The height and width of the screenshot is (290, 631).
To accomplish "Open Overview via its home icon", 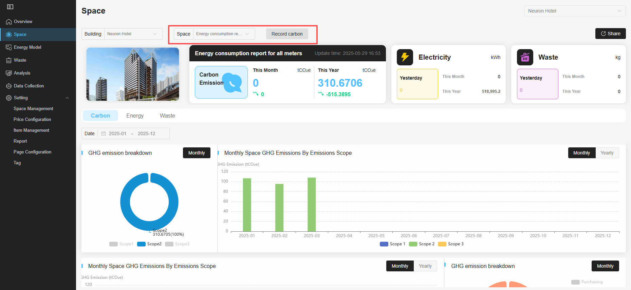I will [x=9, y=22].
